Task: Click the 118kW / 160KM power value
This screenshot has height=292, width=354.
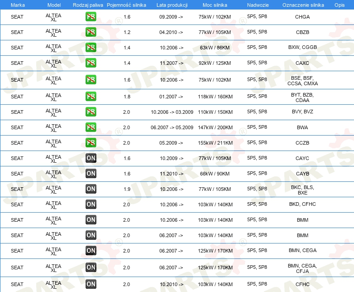Action: pos(215,97)
